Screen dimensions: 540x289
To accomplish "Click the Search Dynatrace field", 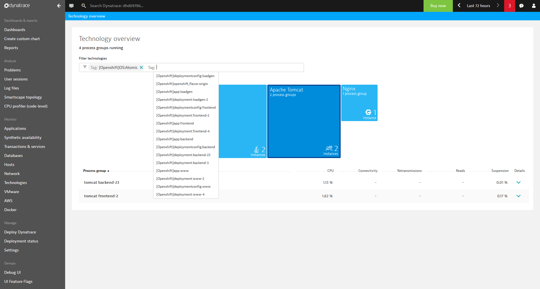I will (x=116, y=6).
